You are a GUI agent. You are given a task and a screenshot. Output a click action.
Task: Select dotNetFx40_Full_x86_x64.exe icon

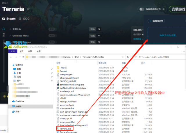pos(58,88)
